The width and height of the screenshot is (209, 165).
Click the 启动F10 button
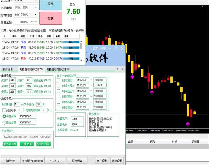(10, 161)
